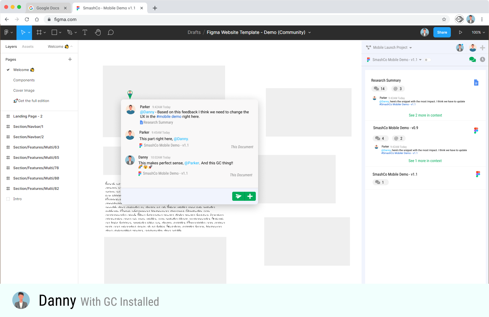This screenshot has height=317, width=489.
Task: Click See 1 more in context
Action: [425, 161]
